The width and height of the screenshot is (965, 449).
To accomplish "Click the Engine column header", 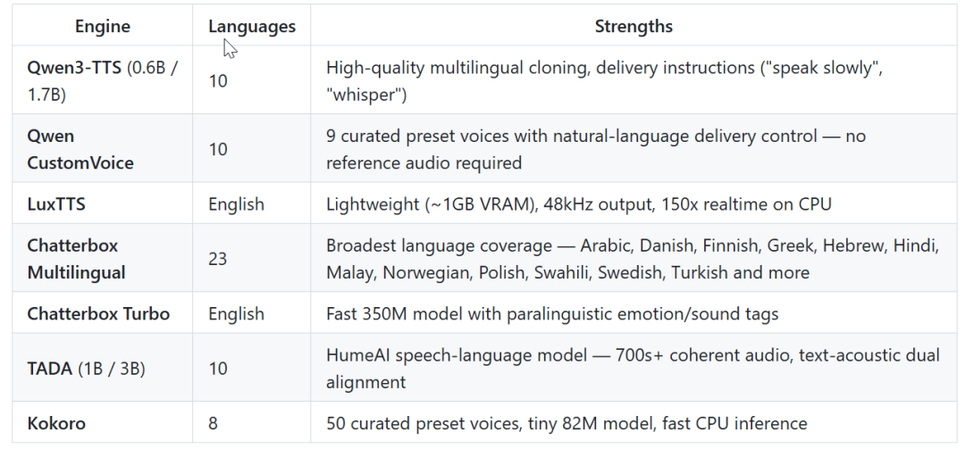I will tap(102, 26).
